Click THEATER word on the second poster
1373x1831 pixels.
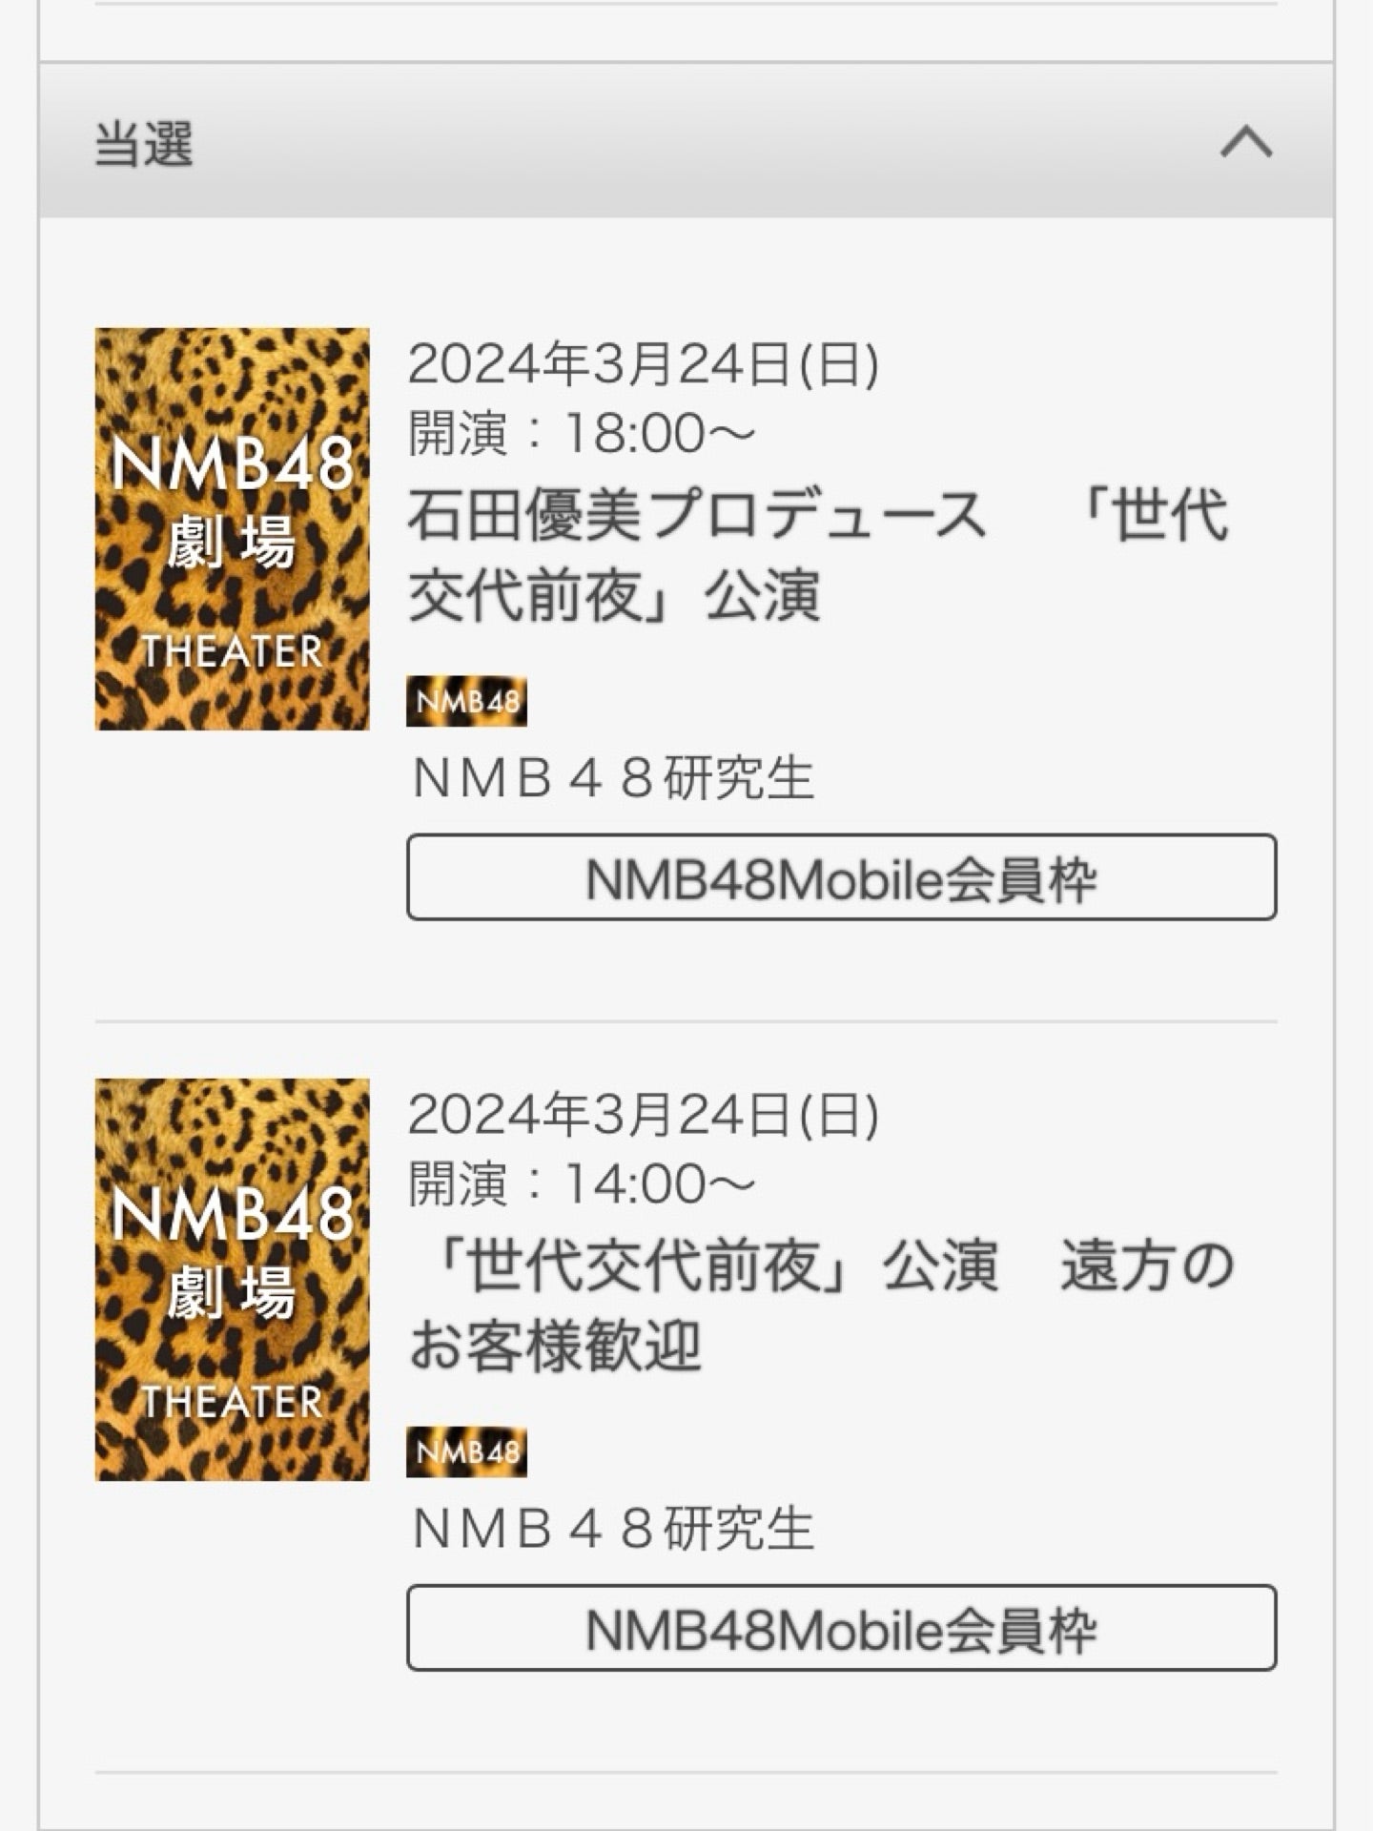pyautogui.click(x=232, y=1403)
